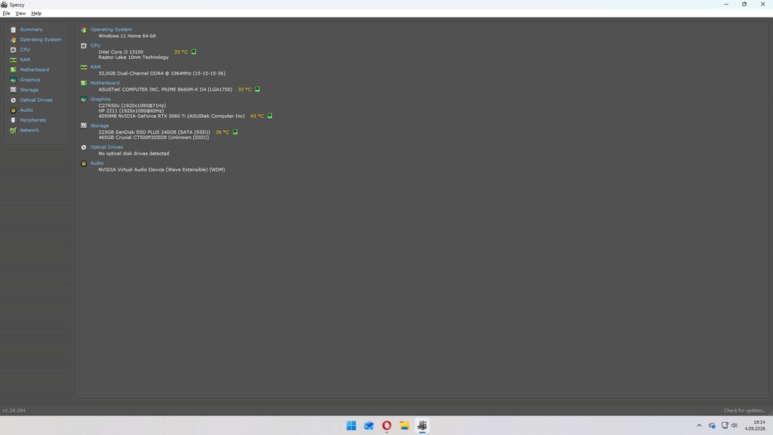The height and width of the screenshot is (435, 773).
Task: Select Peripherals in the sidebar
Action: point(32,120)
